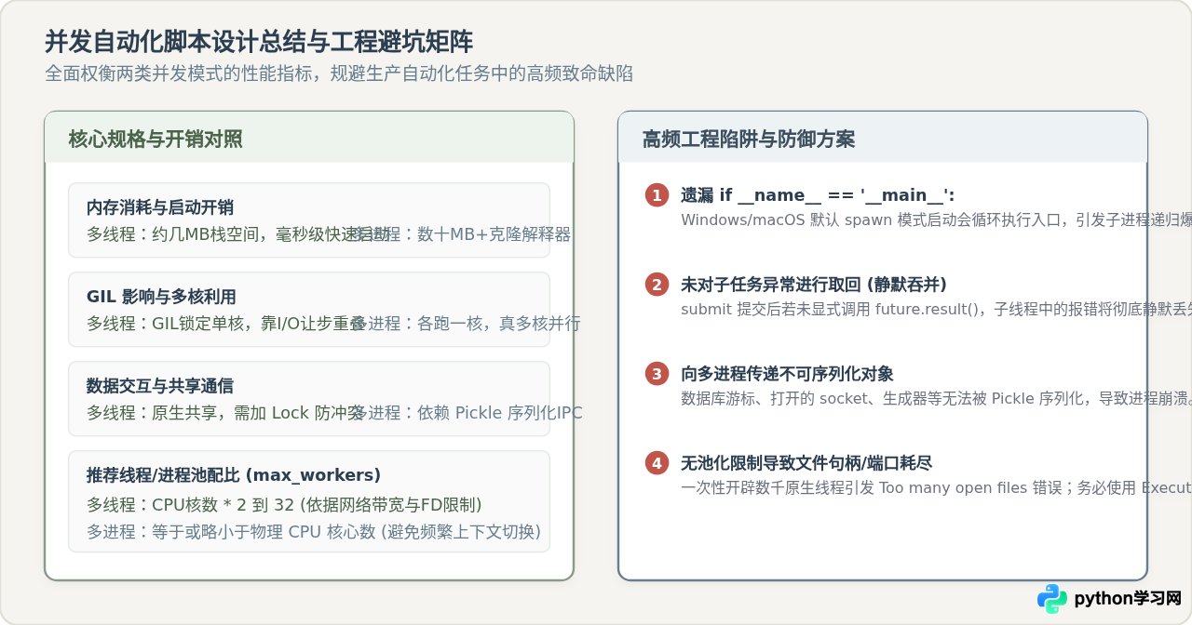Click the red number 1 badge
This screenshot has height=625, width=1192.
[657, 195]
